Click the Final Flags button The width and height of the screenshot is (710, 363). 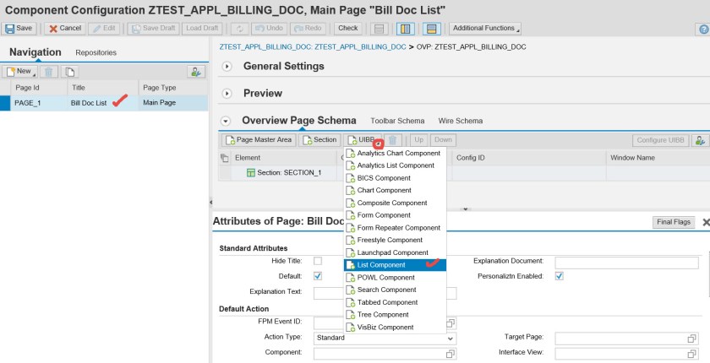[x=674, y=222]
